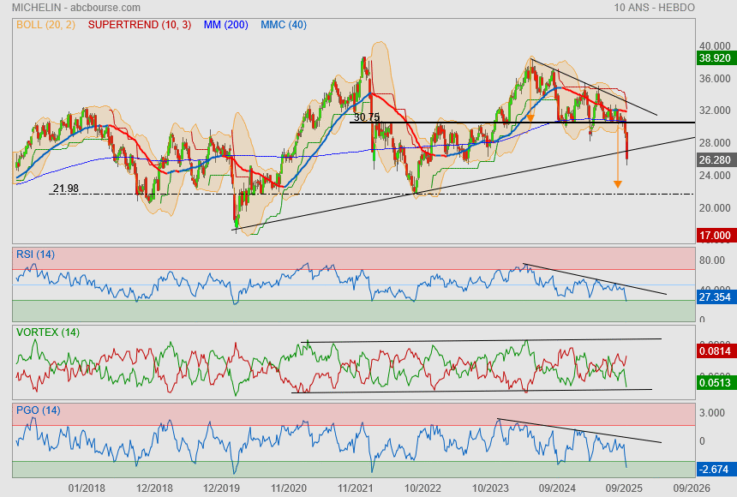Click the MM (200) moving average label

[225, 25]
